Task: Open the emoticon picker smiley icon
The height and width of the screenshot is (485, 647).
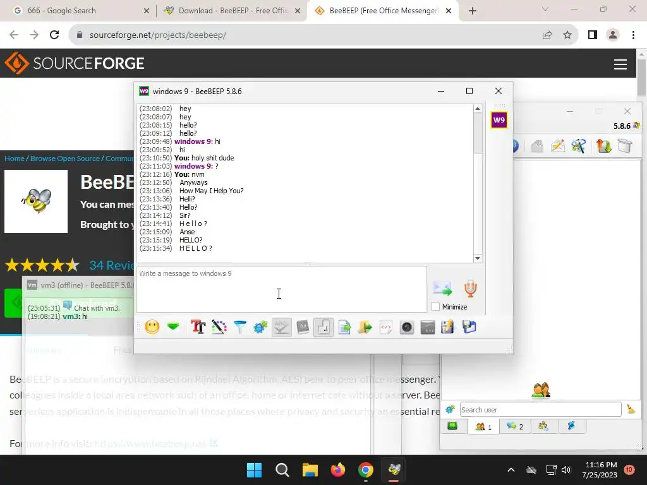Action: click(x=152, y=328)
